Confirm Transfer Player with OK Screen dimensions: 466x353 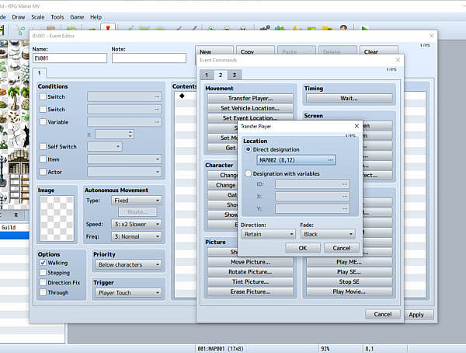303,248
